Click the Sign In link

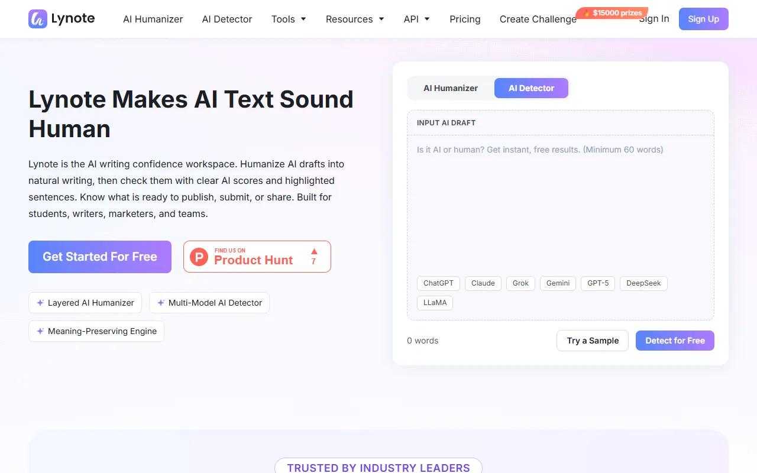coord(654,19)
